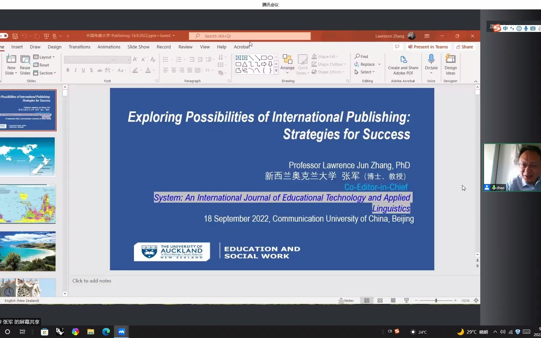Click the Dictate microphone icon
Image resolution: width=541 pixels, height=338 pixels.
click(x=431, y=59)
